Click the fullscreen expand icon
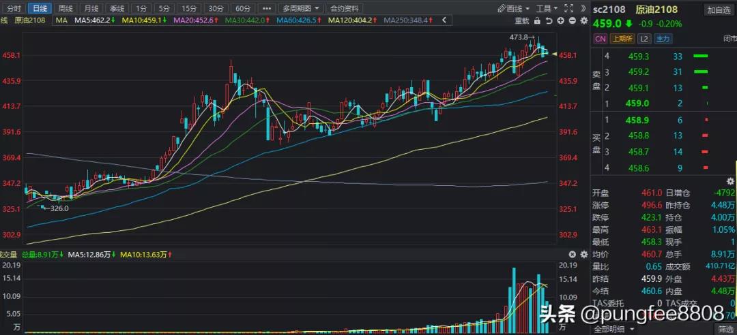This screenshot has width=737, height=335. pos(568,8)
